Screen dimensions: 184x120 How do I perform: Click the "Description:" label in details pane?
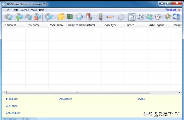point(65,99)
